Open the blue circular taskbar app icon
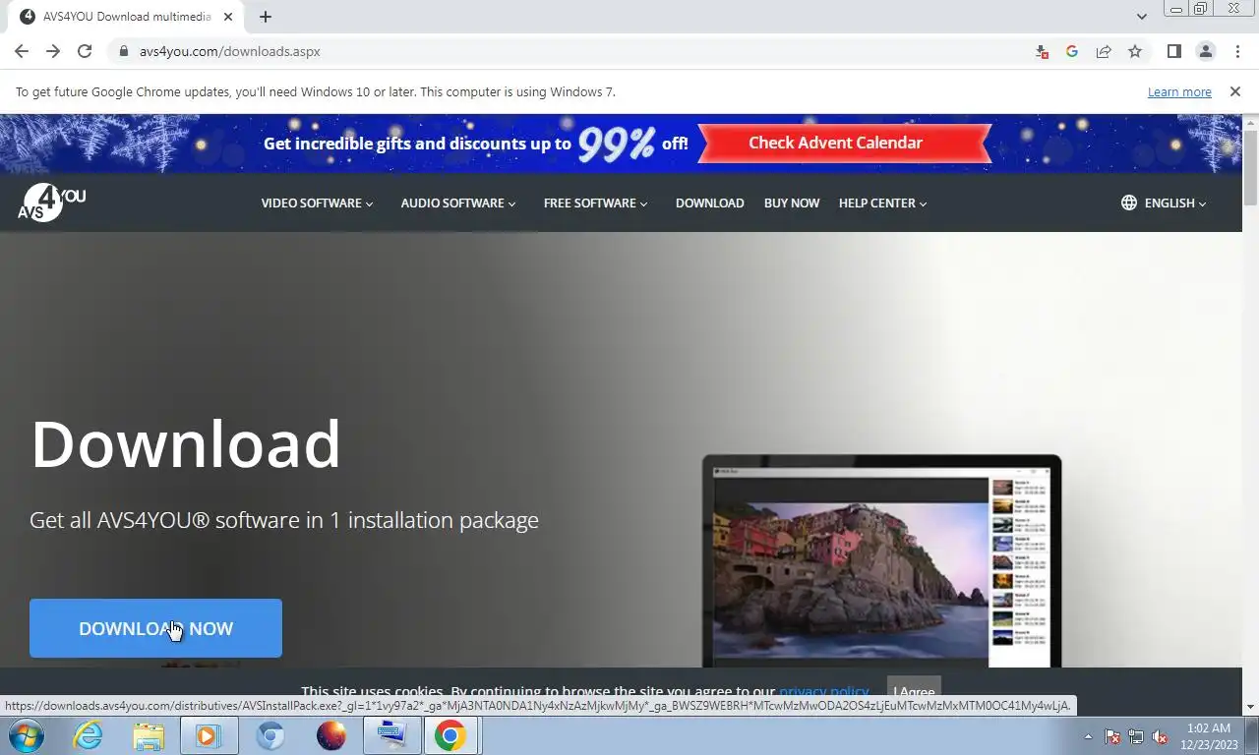This screenshot has height=755, width=1259. coord(270,735)
